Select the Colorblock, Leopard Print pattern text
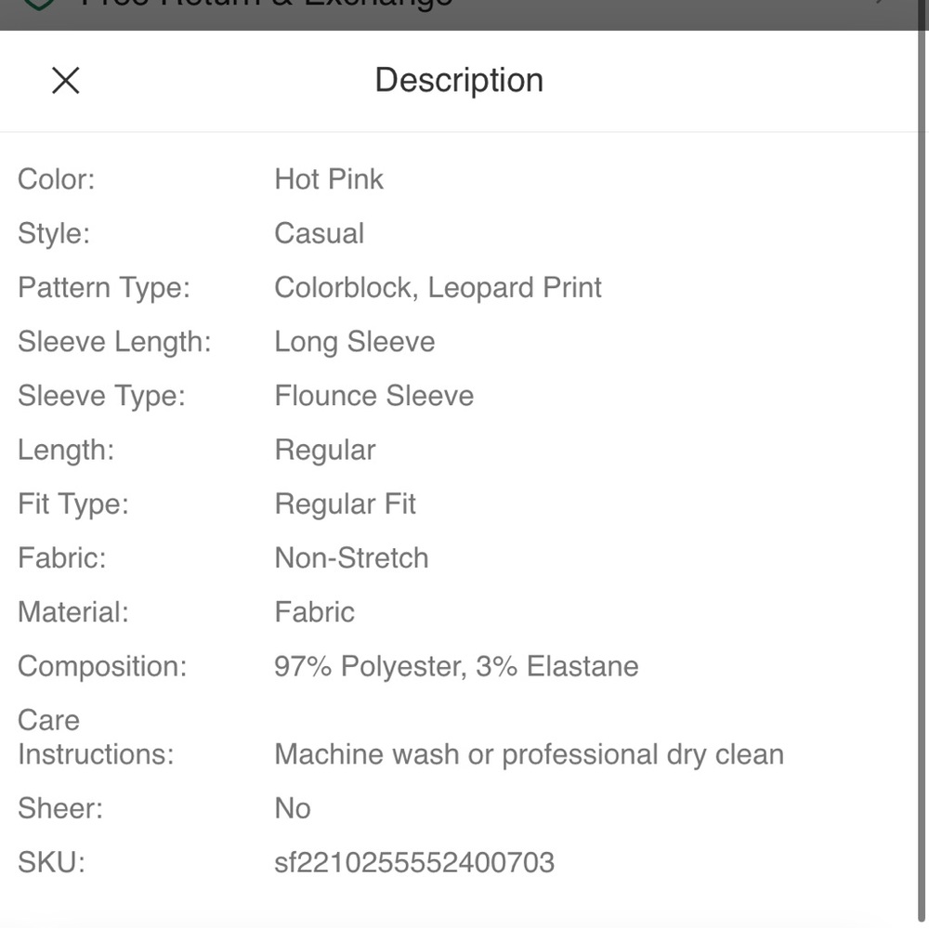 click(x=438, y=288)
